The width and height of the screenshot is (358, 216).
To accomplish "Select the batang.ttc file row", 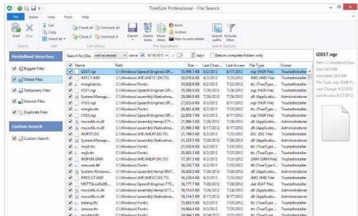I will tap(187, 202).
